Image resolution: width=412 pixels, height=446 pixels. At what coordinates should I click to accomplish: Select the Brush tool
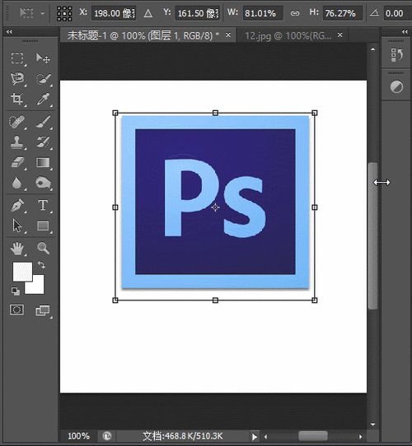pos(43,122)
